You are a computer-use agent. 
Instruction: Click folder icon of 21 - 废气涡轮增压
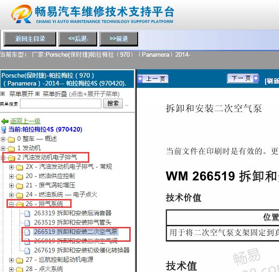click(x=20, y=186)
